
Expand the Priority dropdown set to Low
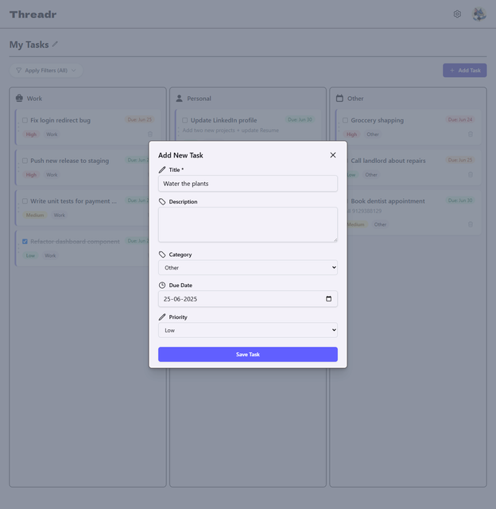248,330
